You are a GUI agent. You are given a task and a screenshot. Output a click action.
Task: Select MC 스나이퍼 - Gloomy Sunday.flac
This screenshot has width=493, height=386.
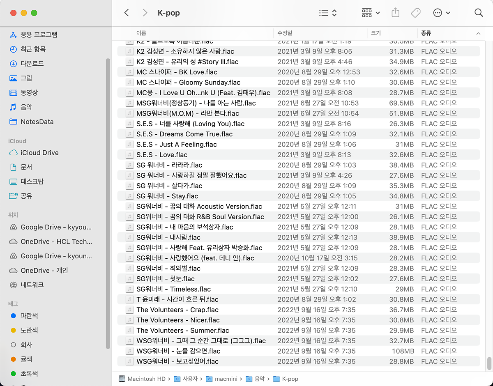[298, 82]
